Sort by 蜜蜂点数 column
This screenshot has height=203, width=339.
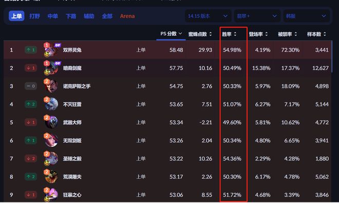(200, 34)
